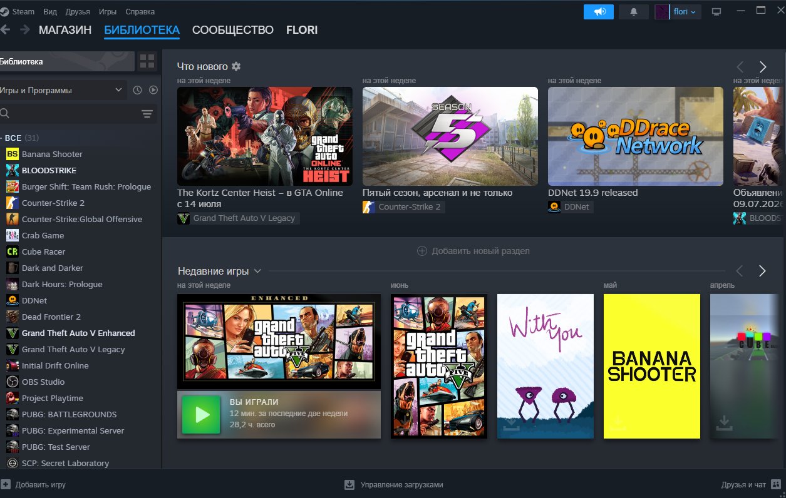Open the friends chat icon at the bottom right
This screenshot has height=498, width=786.
coord(776,484)
